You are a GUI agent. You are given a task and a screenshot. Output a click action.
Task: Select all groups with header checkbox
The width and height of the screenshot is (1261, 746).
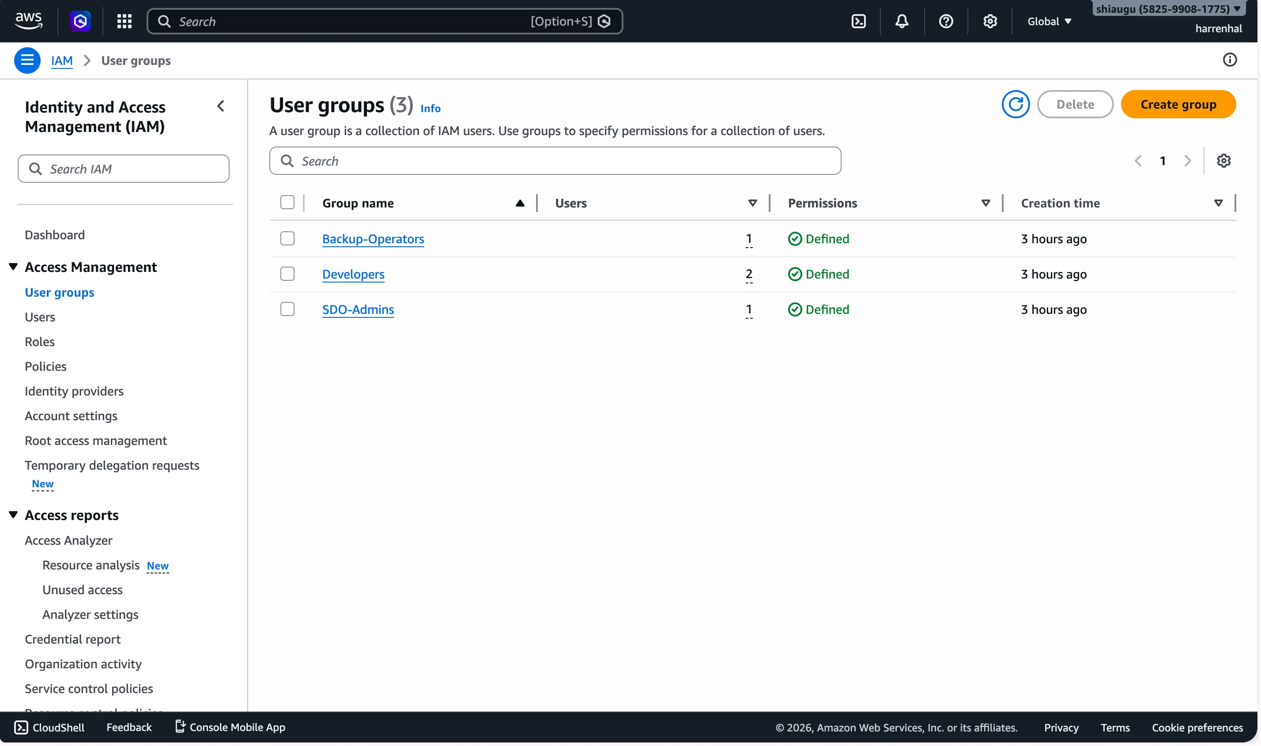[x=287, y=203]
